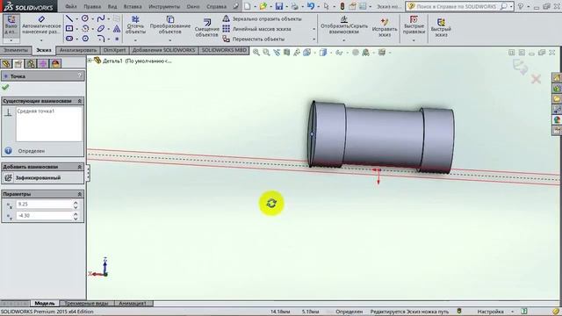Open the Отсечь объекты dropdown arrow
Viewport: 562px width, 316px height.
(x=135, y=40)
